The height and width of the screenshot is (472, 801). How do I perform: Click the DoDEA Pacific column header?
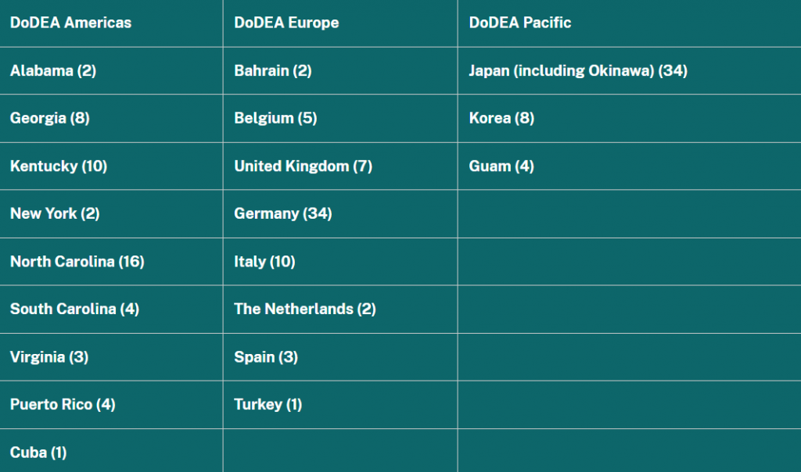tap(520, 23)
